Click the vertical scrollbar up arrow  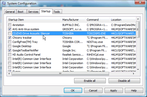coord(138,19)
